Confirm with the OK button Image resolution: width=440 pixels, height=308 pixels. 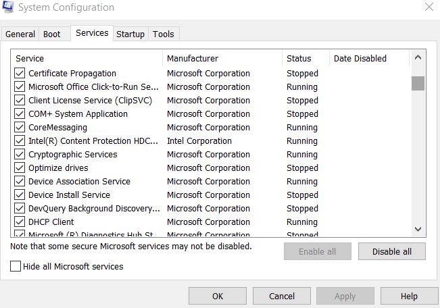[218, 296]
